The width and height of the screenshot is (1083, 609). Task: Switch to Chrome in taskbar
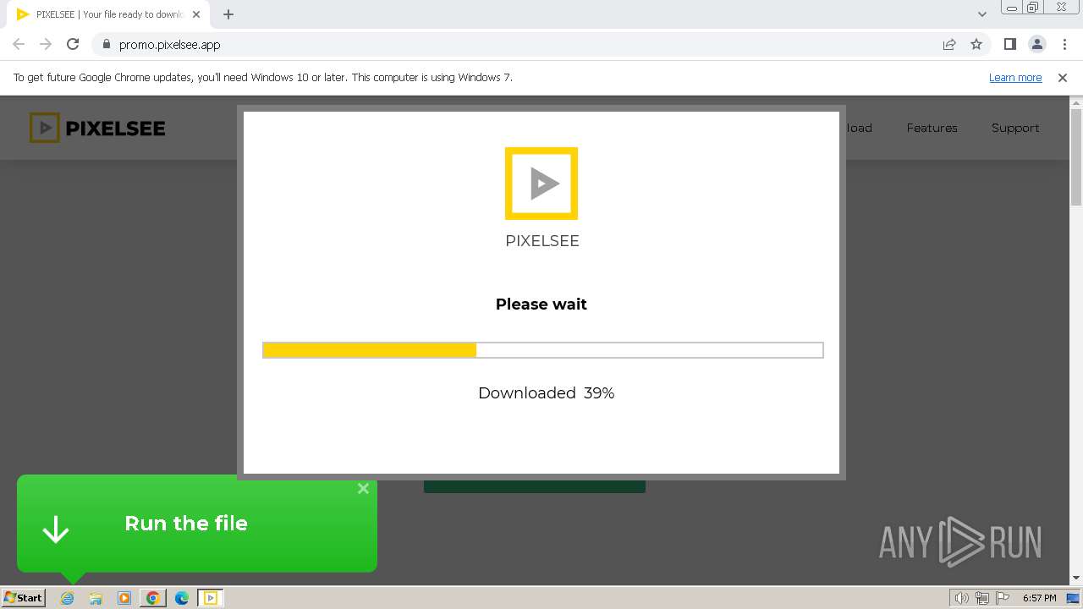pyautogui.click(x=153, y=598)
